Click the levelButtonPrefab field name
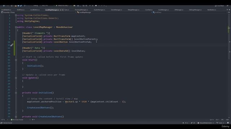Viewport: 231px width, 129px height. [x=80, y=42]
